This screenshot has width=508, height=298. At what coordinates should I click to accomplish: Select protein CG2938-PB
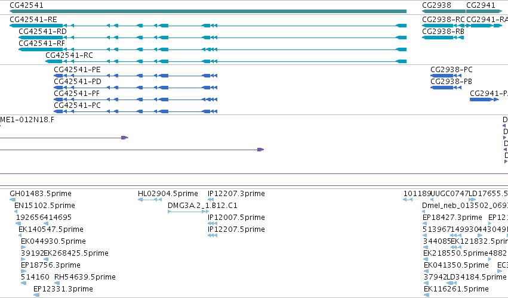(x=451, y=82)
